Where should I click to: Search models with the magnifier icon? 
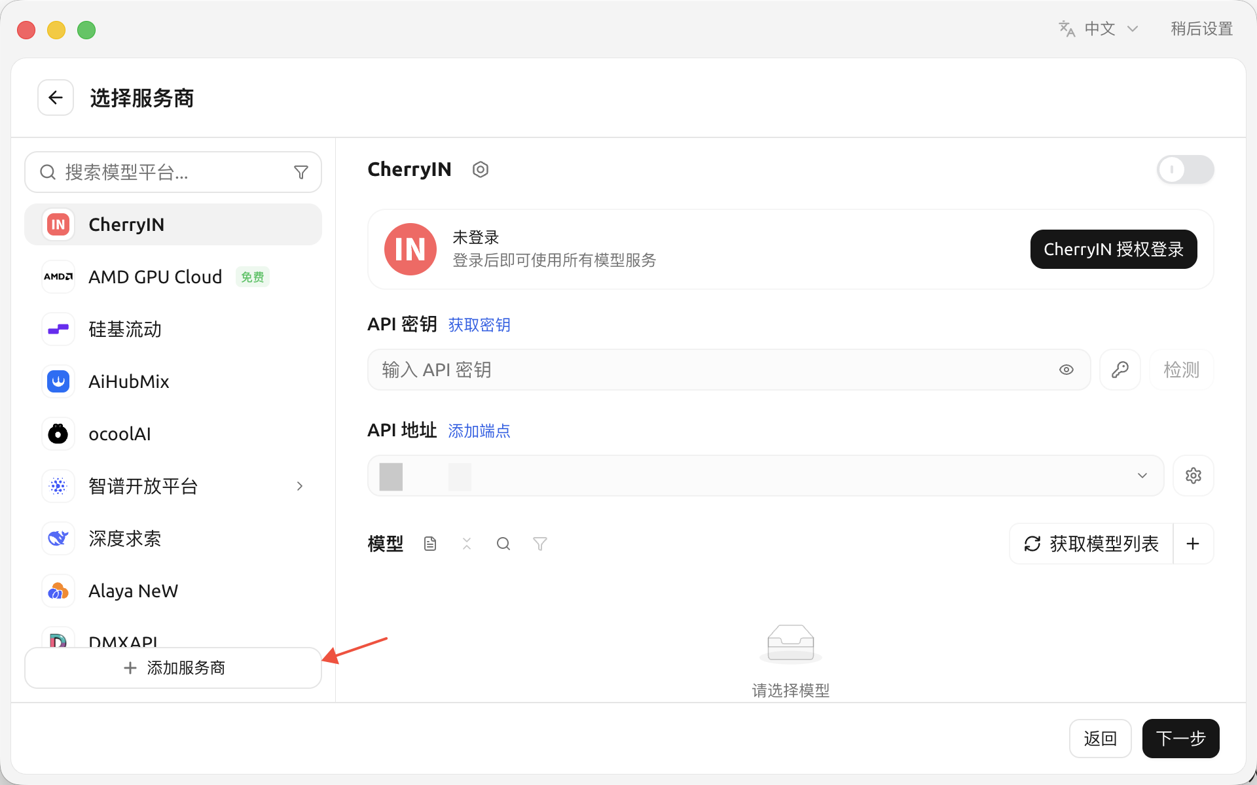pos(503,544)
